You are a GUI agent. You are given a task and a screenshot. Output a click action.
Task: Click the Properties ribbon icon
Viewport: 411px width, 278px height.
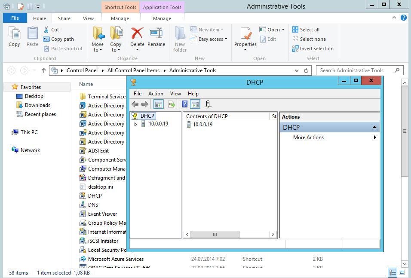(x=245, y=34)
